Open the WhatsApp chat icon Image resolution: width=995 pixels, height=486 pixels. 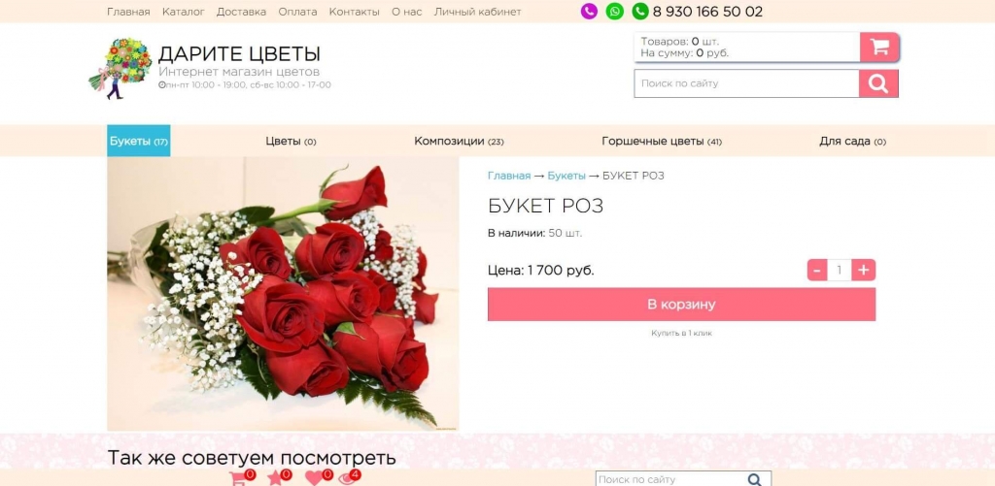coord(614,12)
